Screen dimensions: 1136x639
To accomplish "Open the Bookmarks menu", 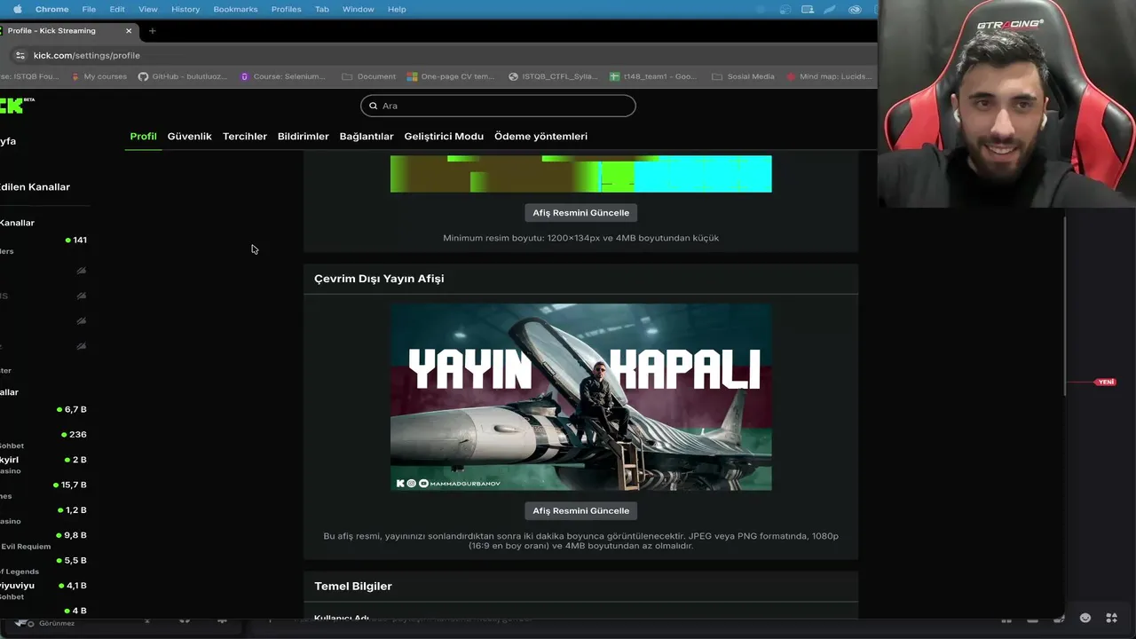I will point(235,9).
